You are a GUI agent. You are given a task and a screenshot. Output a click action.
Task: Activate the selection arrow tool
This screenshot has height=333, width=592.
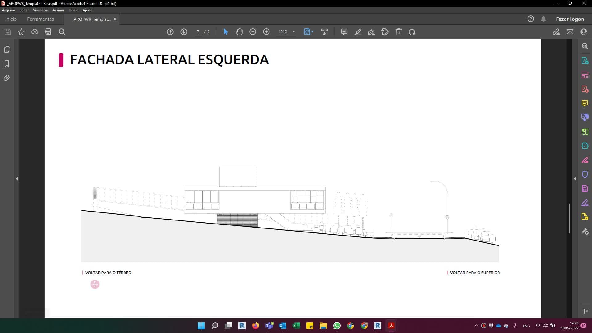click(x=226, y=32)
